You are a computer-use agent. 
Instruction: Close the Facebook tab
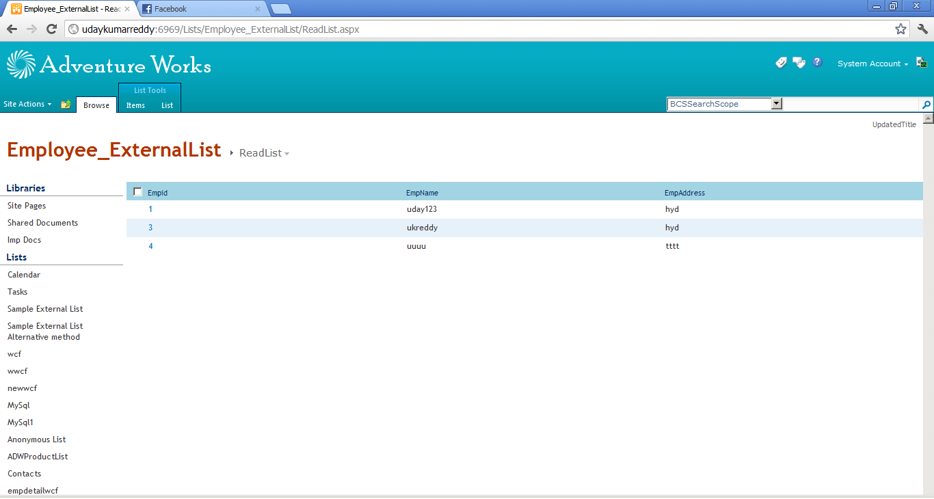(x=258, y=9)
